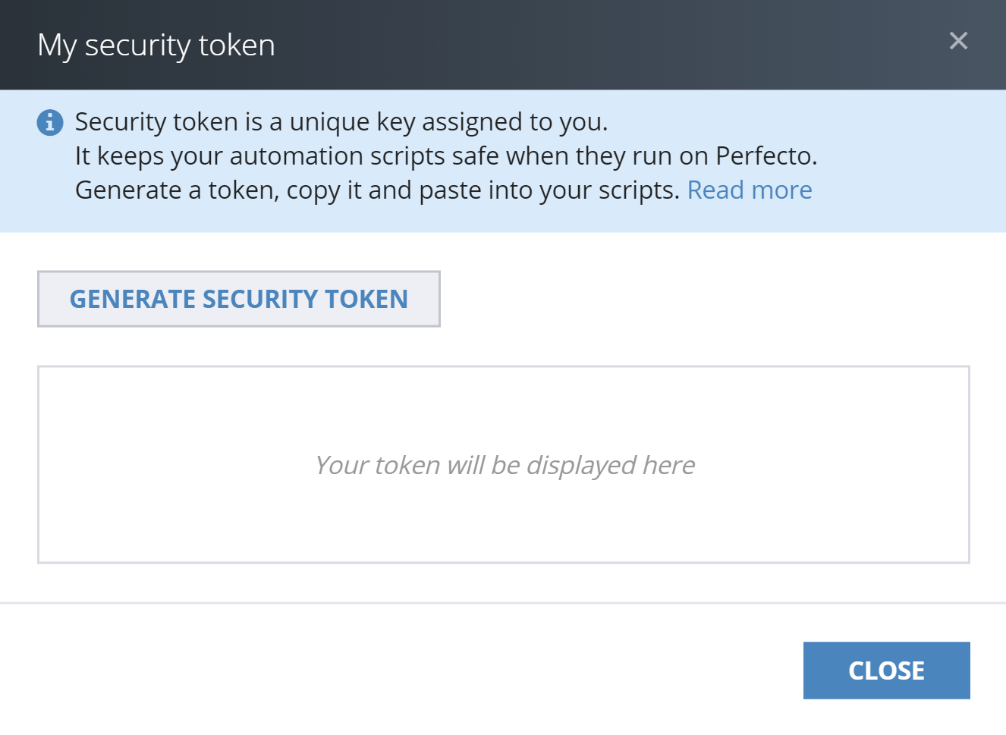Click the dark header bar right of the title

(607, 46)
